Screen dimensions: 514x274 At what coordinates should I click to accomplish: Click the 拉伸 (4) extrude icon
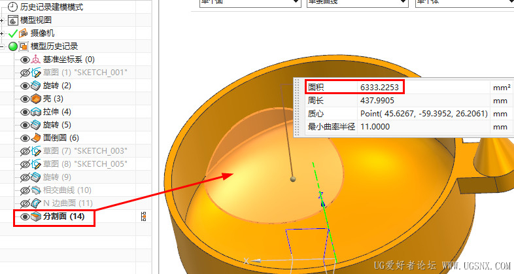36,112
